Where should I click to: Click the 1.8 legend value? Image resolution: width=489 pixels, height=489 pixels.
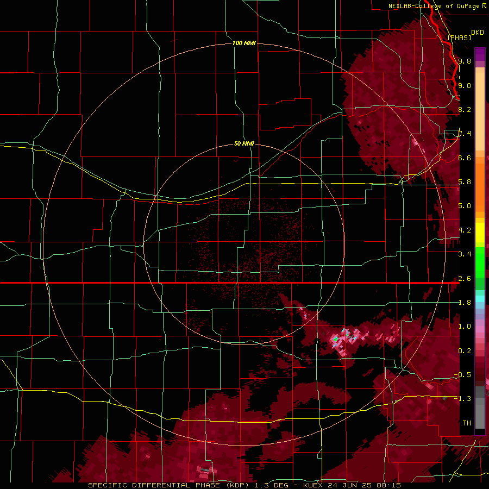pyautogui.click(x=465, y=303)
